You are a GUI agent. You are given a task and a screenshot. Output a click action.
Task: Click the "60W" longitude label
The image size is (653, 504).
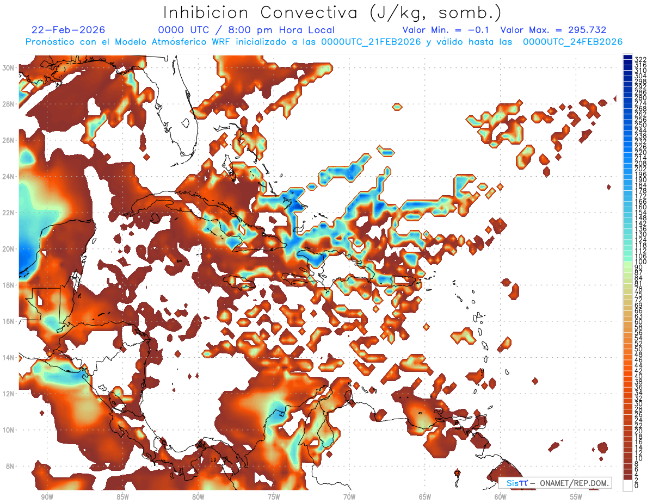(501, 497)
